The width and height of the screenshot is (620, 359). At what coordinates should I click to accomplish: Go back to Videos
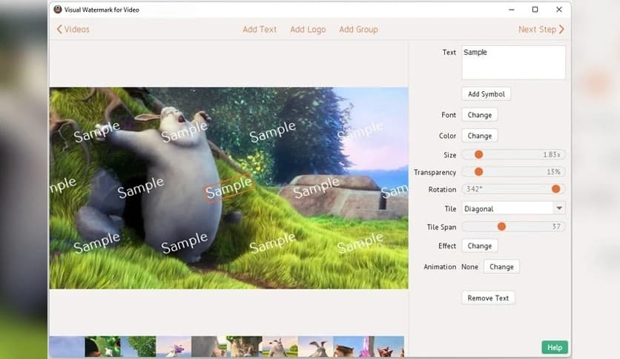(x=73, y=29)
